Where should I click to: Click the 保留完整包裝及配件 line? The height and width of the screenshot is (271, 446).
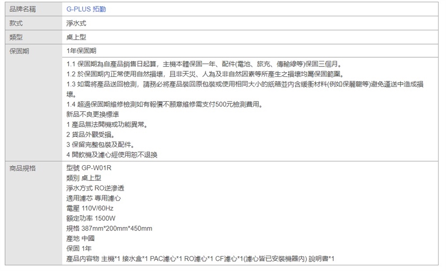pos(101,145)
